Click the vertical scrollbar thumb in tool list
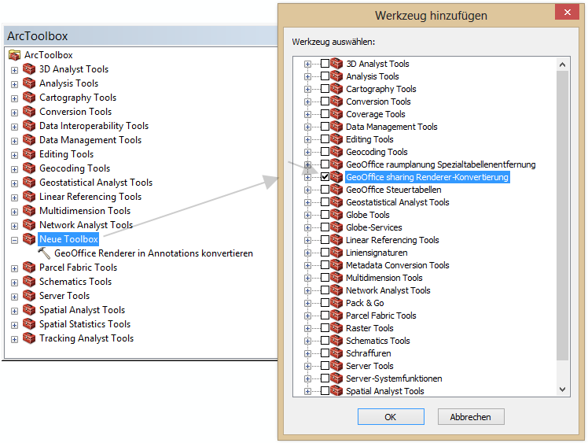588x443 pixels. tap(562, 215)
